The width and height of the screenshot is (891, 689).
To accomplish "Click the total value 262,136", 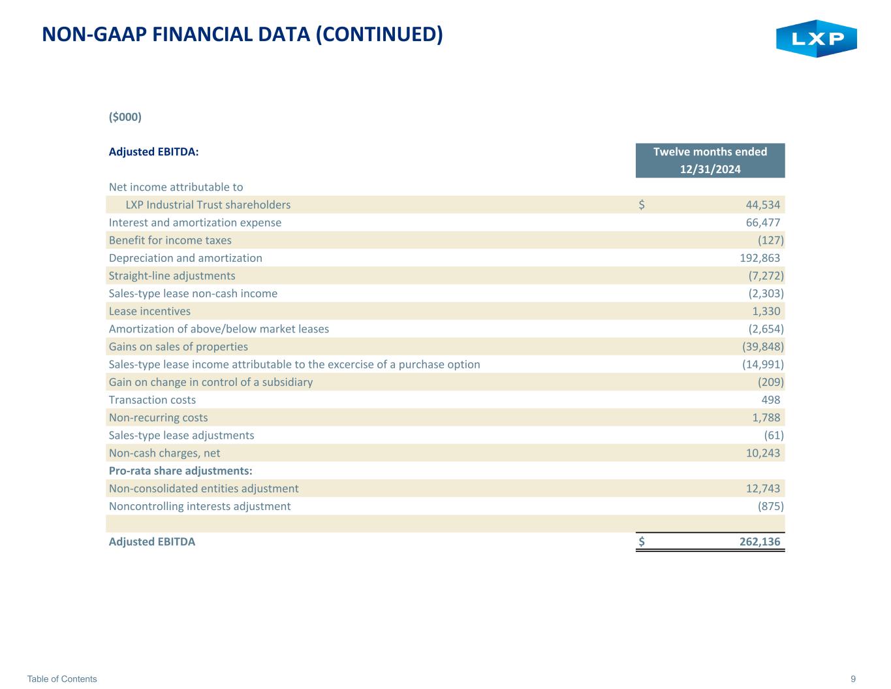I will 760,541.
